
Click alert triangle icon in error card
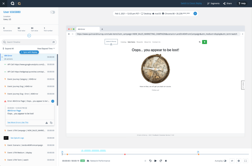(x=46, y=123)
